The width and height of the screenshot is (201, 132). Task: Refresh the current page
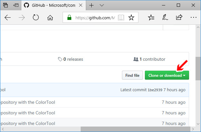(x=36, y=17)
